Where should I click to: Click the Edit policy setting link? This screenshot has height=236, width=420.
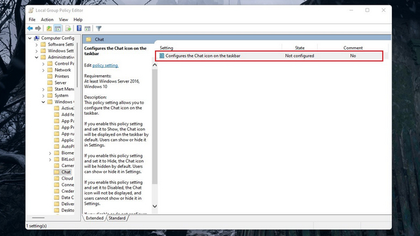click(x=105, y=66)
